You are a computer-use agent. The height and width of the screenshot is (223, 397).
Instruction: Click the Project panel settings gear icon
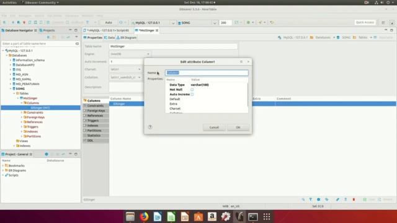(47, 154)
